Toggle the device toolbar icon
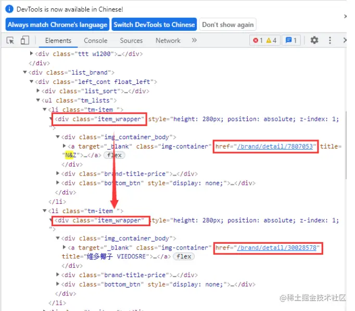Viewport: 355px width, 311px height. click(24, 41)
